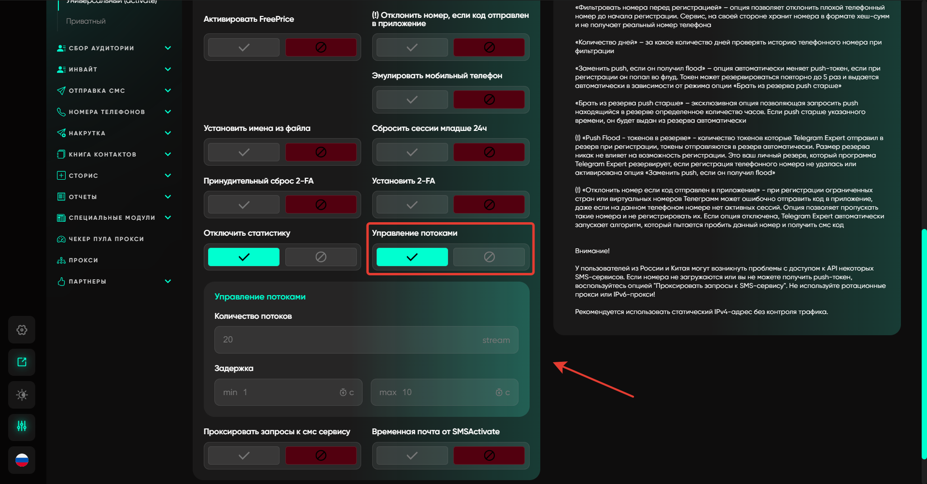Enable Установить 2-FA with checkmark button
Image resolution: width=927 pixels, height=484 pixels.
[x=412, y=205]
